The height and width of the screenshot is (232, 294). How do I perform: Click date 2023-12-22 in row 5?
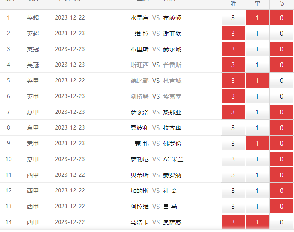(x=70, y=80)
